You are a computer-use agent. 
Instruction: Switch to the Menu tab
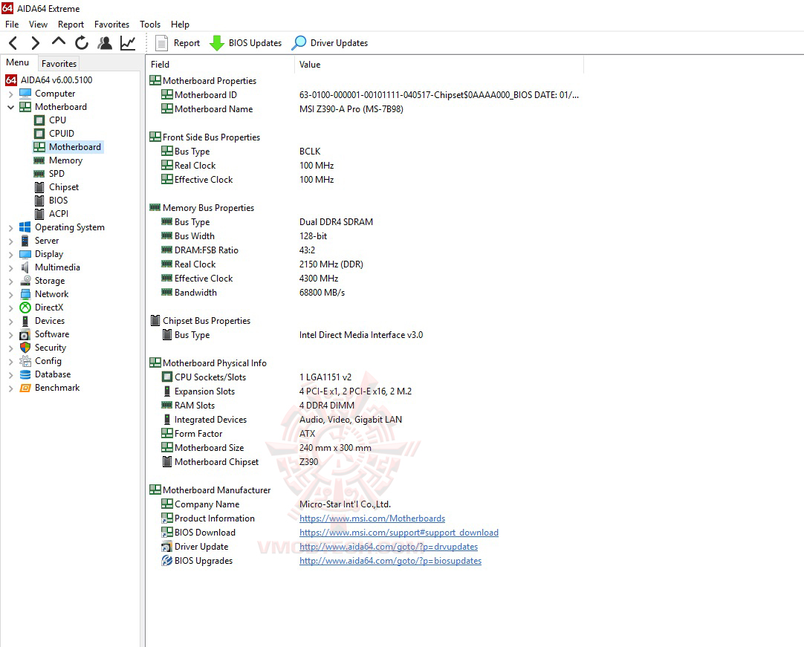pyautogui.click(x=17, y=62)
